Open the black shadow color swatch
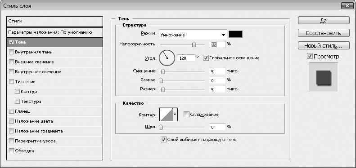Image resolution: width=356 pixels, height=168 pixels. [x=236, y=34]
